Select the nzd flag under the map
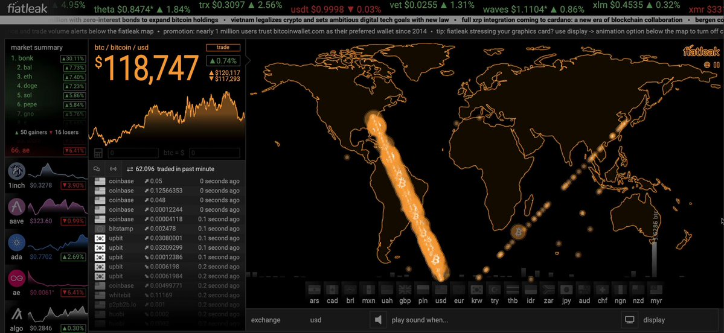Viewport: 724px width, 333px height. 638,290
